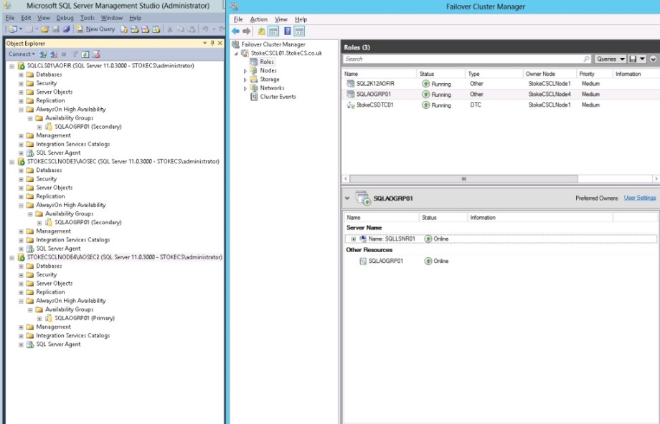This screenshot has height=424, width=660.
Task: Select the SQL2K12AOFIR role row
Action: click(x=500, y=84)
